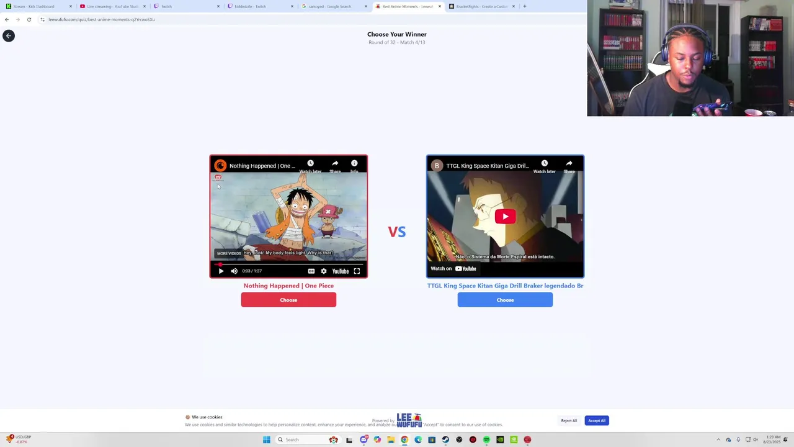Accept all cookies
Image resolution: width=794 pixels, height=447 pixels.
click(597, 420)
